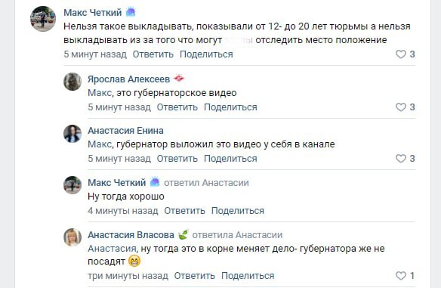Screen dimensions: 441x288
Task: Like Анастасия Власова's reply with heart icon
Action: click(x=401, y=276)
